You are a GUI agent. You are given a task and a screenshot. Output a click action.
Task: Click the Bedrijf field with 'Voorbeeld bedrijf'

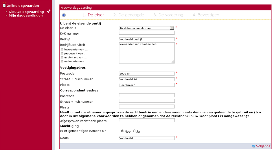[x=147, y=39]
